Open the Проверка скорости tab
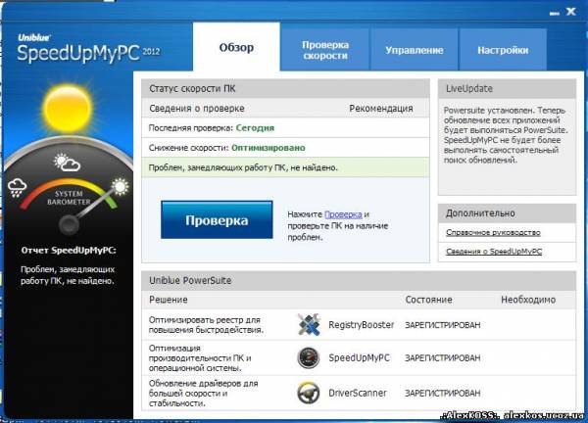588x423 pixels. click(325, 50)
